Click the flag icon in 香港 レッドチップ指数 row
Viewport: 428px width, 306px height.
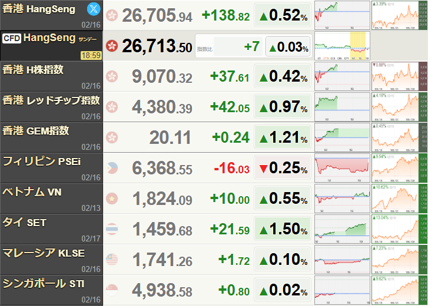112,107
